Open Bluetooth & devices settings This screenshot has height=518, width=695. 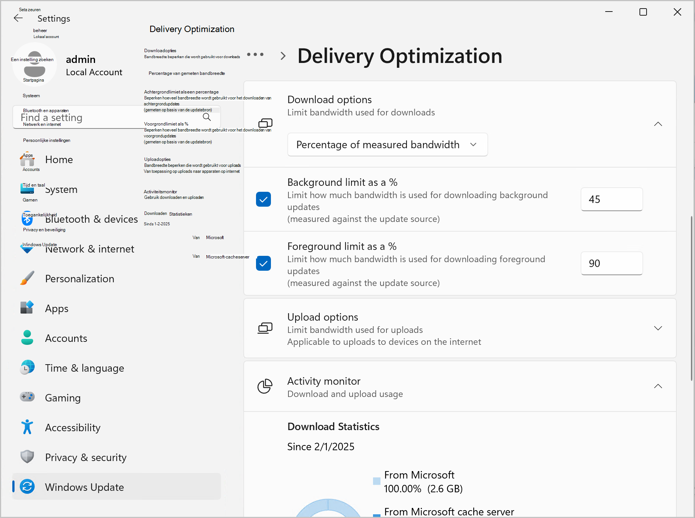[117, 219]
